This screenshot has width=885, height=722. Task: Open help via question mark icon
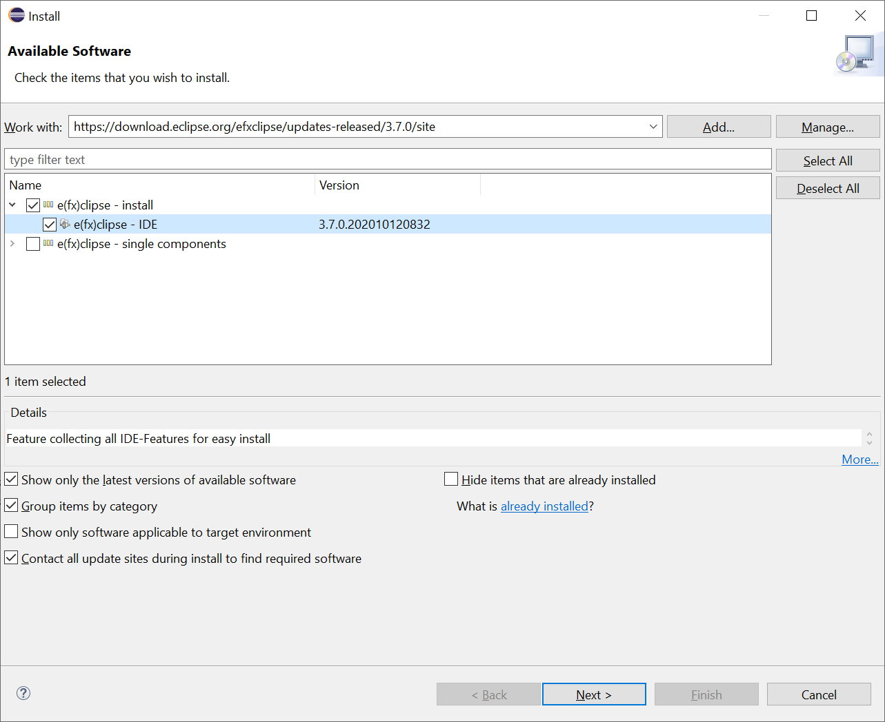[x=23, y=693]
